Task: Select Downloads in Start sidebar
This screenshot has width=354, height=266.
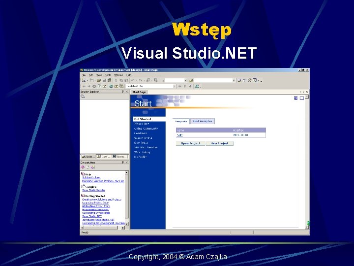Action: [x=141, y=143]
